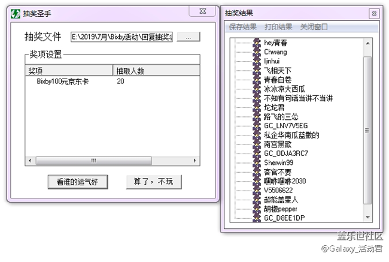Click the user icon beside GC_LNV7V5EG
389x262 pixels.
coord(257,125)
